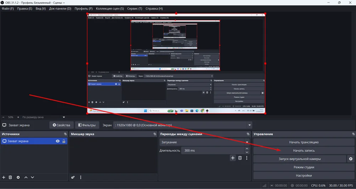Click the Начать трансляцию button
This screenshot has width=356, height=189.
[304, 142]
